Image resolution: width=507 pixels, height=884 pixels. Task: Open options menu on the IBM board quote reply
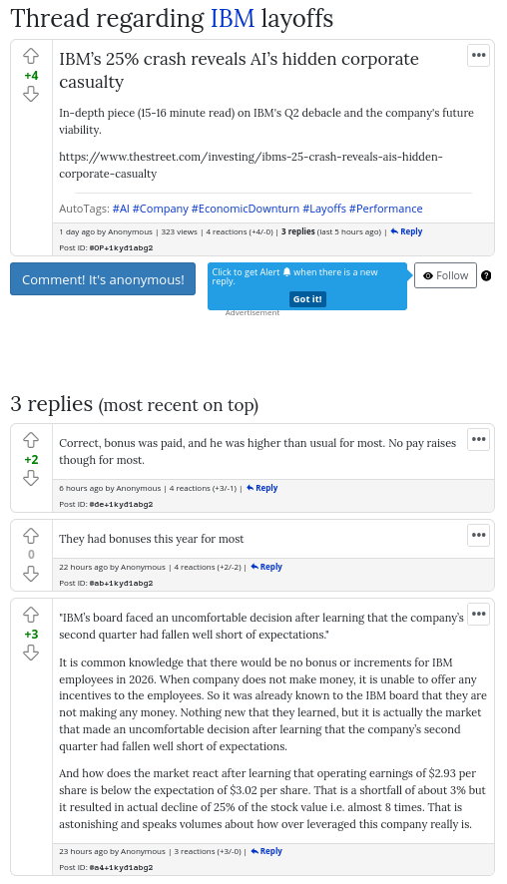pos(478,614)
